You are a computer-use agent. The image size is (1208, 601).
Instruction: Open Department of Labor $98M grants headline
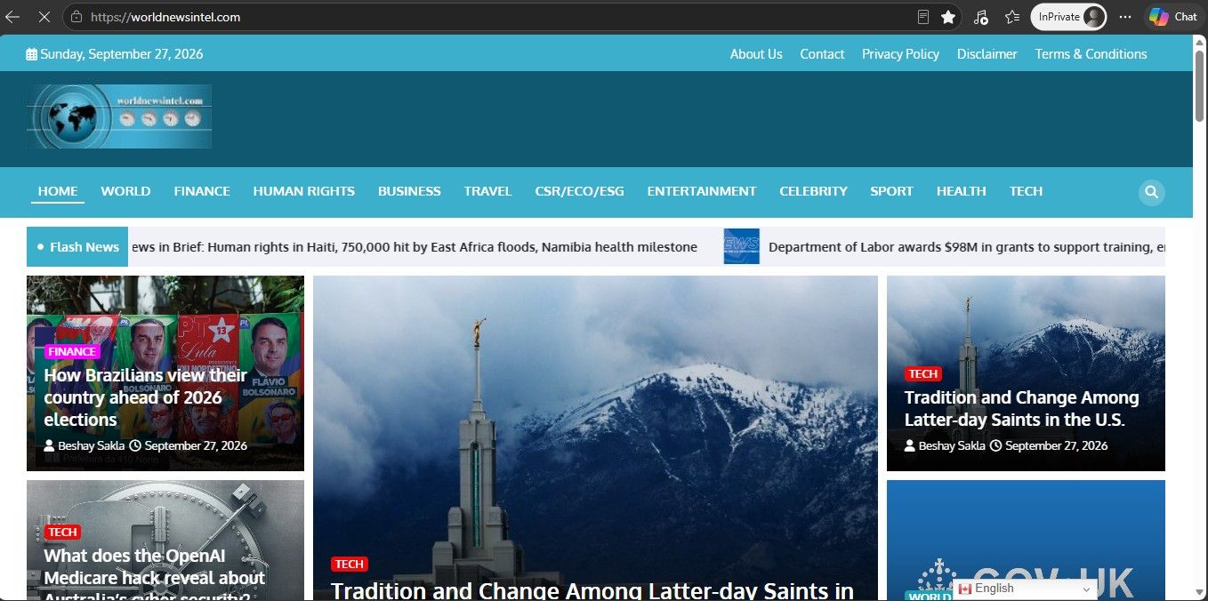pos(966,247)
